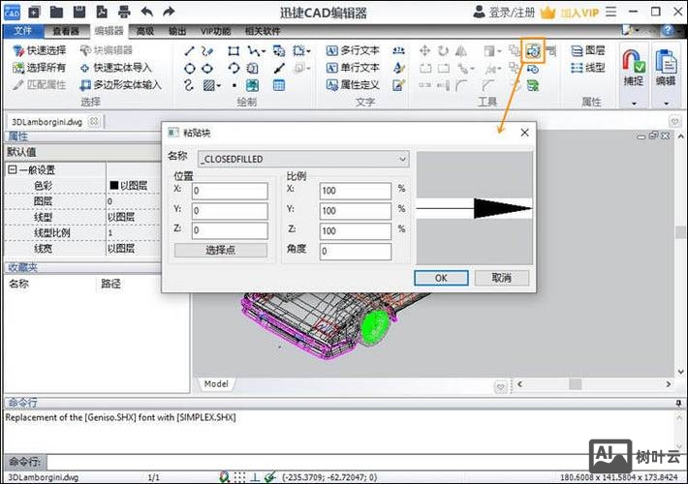Collapse the 一般设置 property group
688x484 pixels.
click(x=12, y=169)
